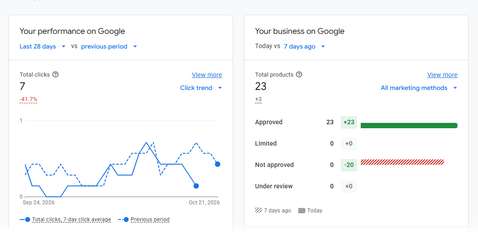Viewport: 478px width, 244px height.
Task: Select the 7 days ago legend swatch
Action: (259, 210)
